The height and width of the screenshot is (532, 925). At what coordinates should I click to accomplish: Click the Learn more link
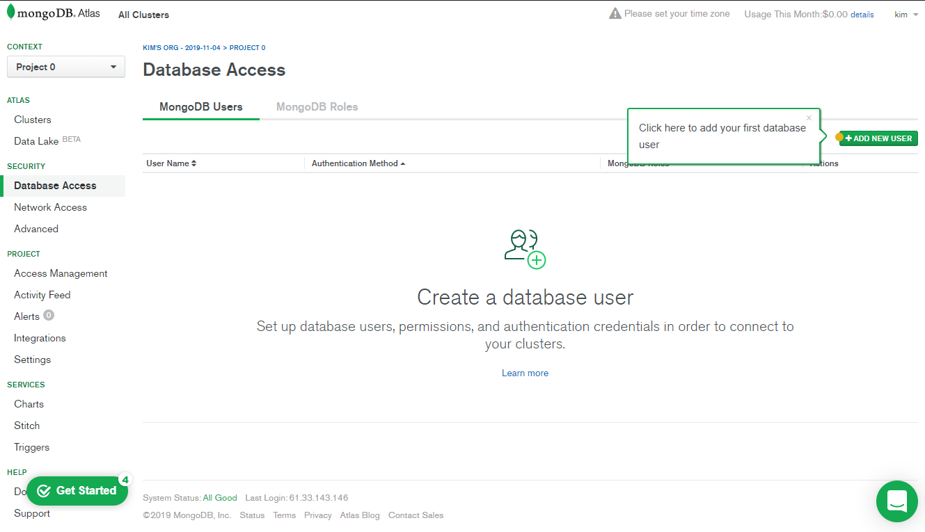pos(525,373)
